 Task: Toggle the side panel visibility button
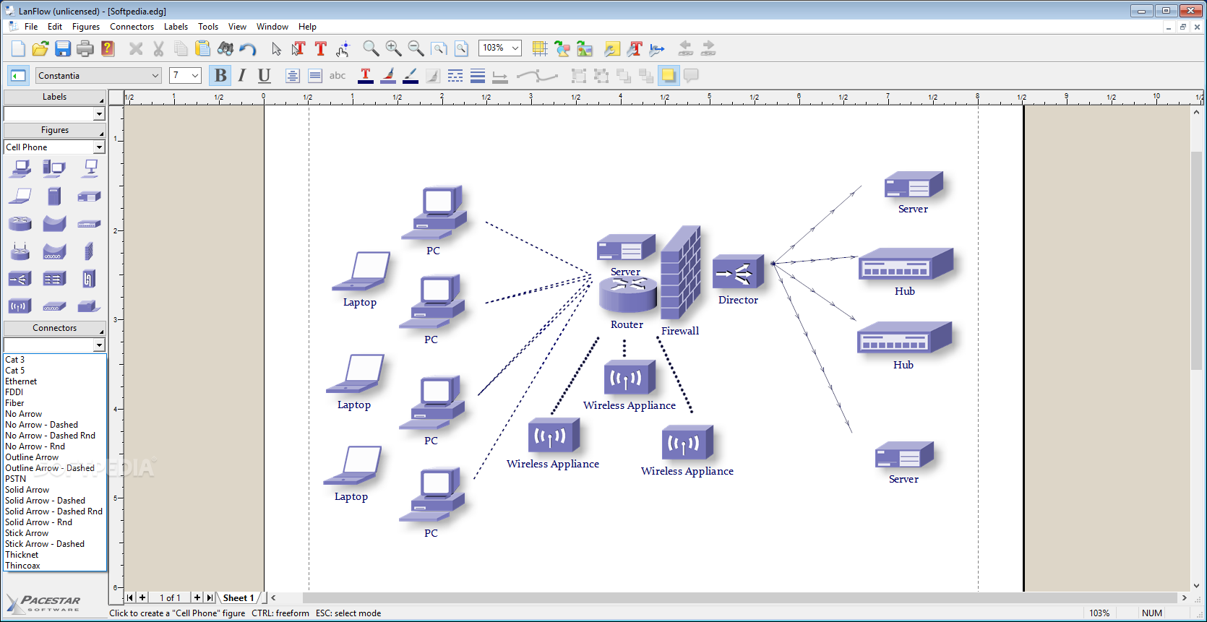[x=18, y=75]
